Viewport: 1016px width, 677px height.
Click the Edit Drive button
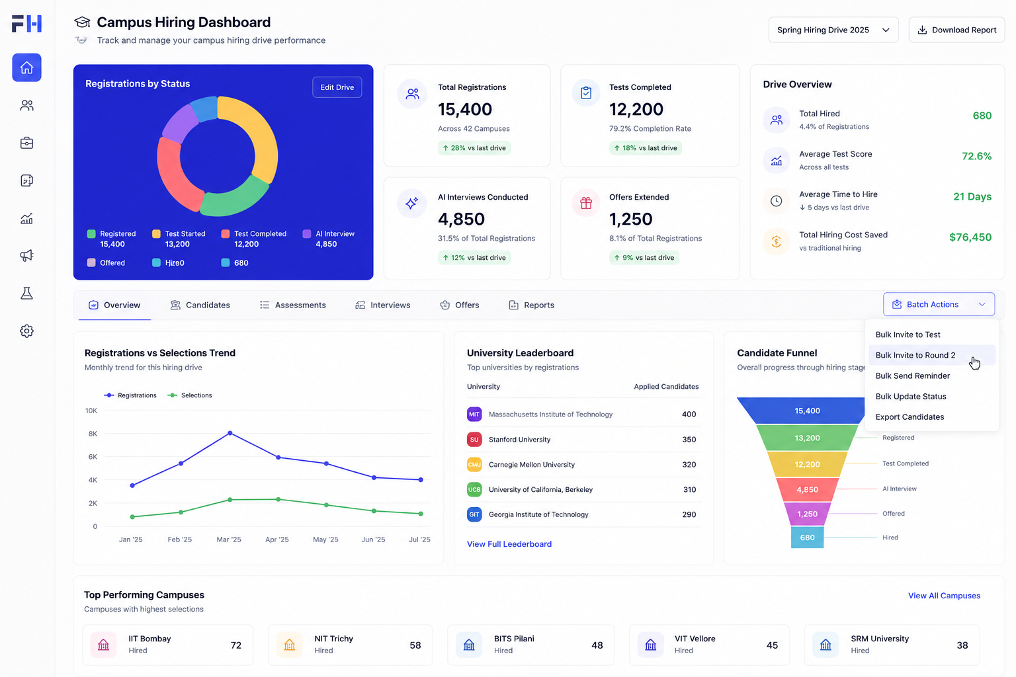click(337, 87)
